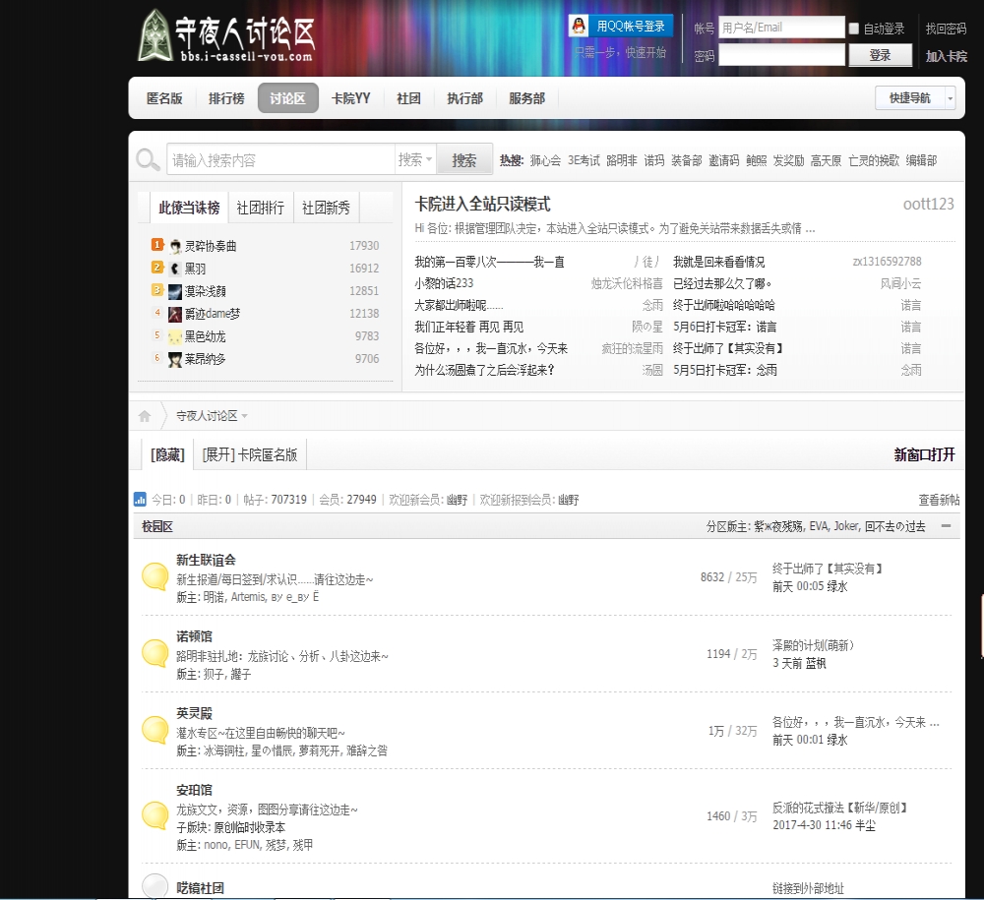Click the 英灵殿 forum bubble icon
Image resolution: width=984 pixels, height=900 pixels.
pyautogui.click(x=155, y=730)
